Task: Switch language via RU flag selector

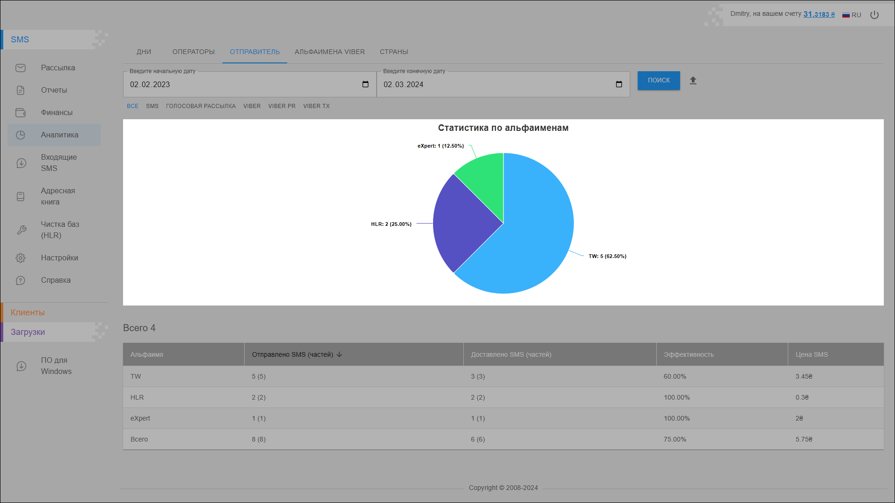Action: (x=852, y=15)
